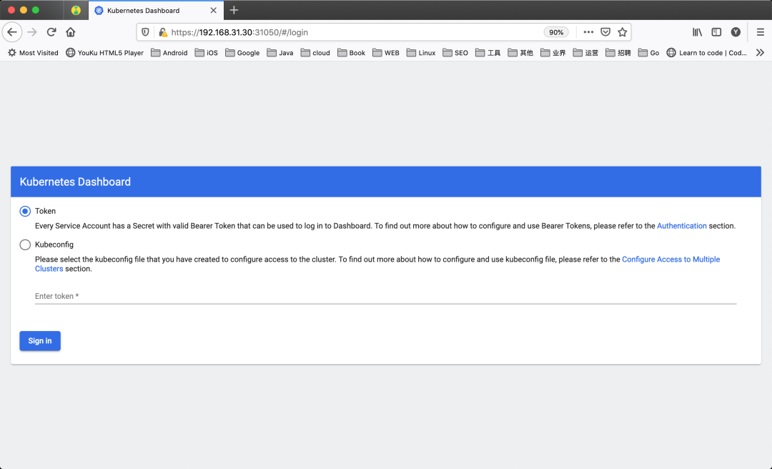Open the Authentication documentation link

681,226
